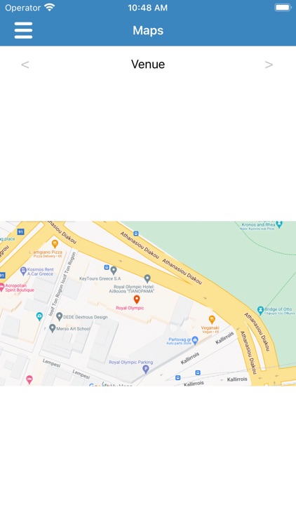Tap the Royal Olympic Hotel Panorama pin
The width and height of the screenshot is (296, 526).
[147, 278]
